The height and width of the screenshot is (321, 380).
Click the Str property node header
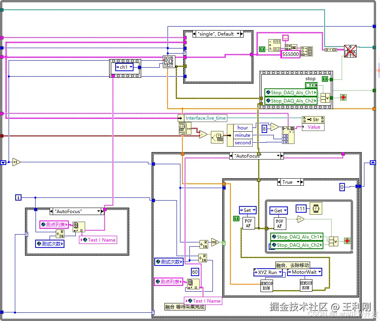tap(313, 120)
